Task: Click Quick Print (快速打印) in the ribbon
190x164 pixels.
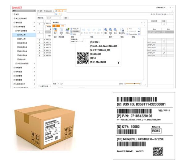Action: (x=74, y=29)
